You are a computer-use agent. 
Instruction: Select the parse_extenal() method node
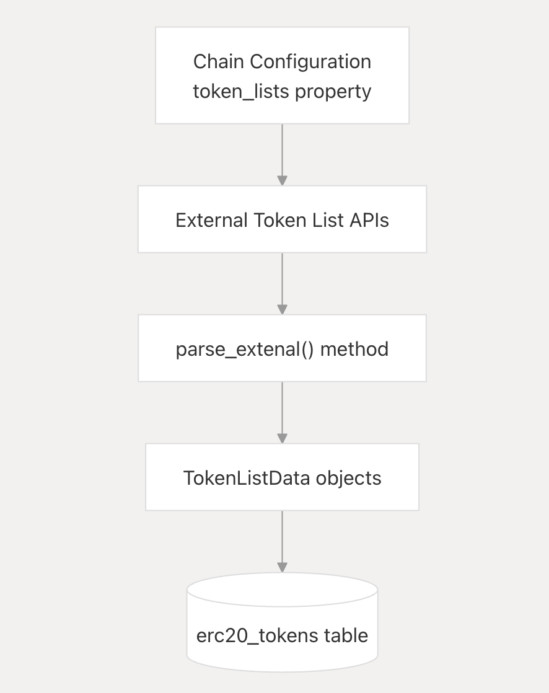pyautogui.click(x=282, y=348)
